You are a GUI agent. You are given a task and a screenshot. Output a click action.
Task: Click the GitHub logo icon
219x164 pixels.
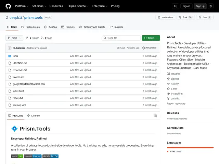coord(8,6)
